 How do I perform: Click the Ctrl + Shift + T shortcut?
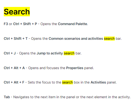(16, 39)
